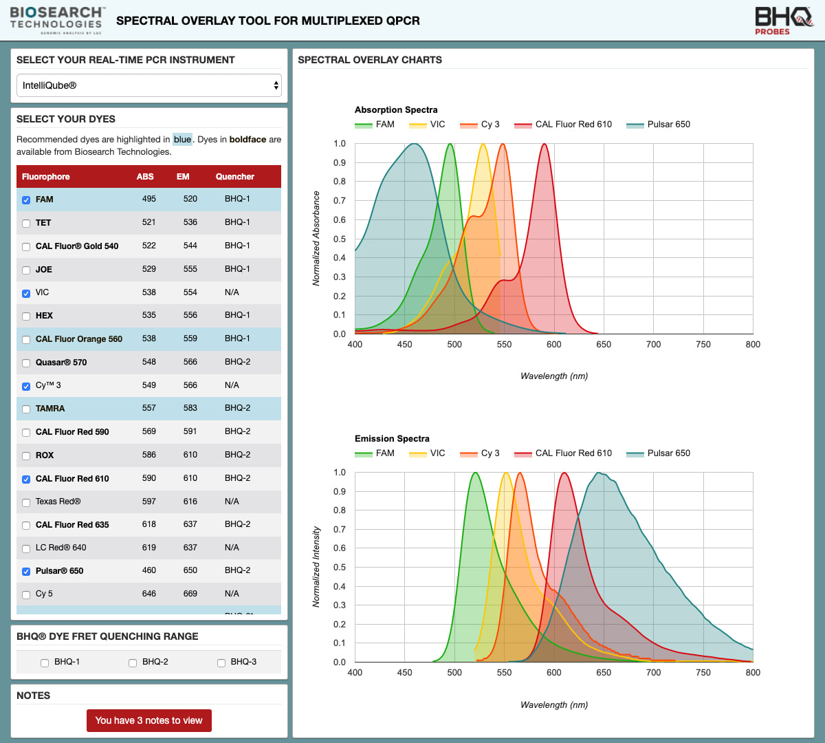
Task: Tick the JOE dye checkbox
Action: coord(26,270)
